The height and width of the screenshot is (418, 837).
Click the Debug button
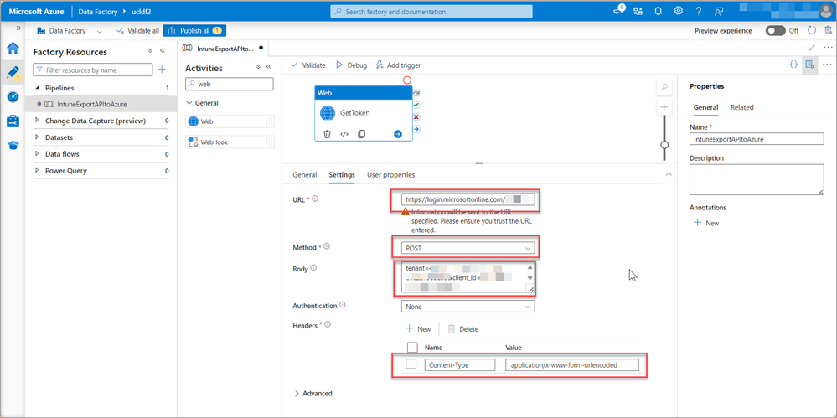[x=351, y=65]
